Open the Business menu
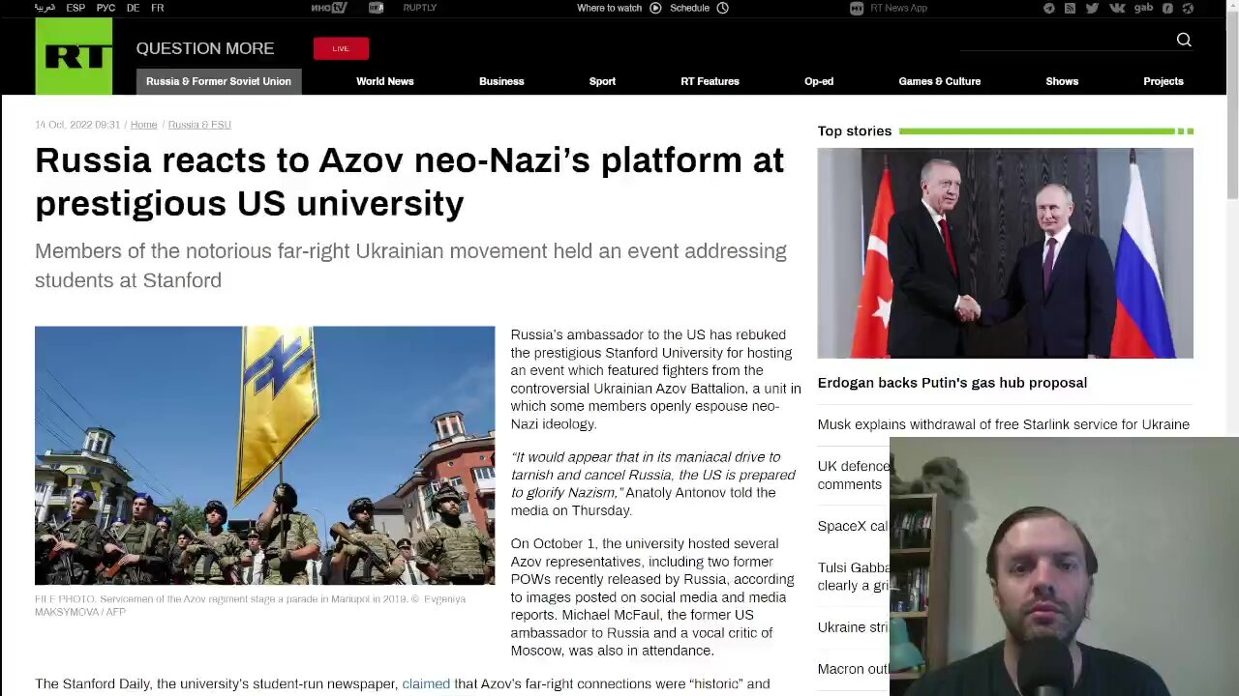The height and width of the screenshot is (696, 1239). click(x=501, y=81)
